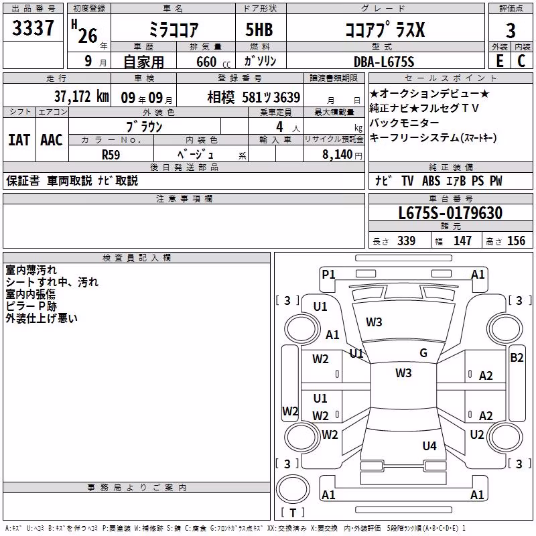Click the B2 mark on the side sill
536x536 pixels.
(x=517, y=358)
